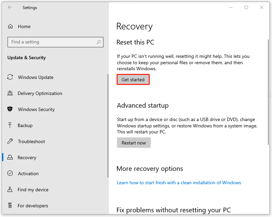Click the Delivery Optimization icon

[x=10, y=93]
